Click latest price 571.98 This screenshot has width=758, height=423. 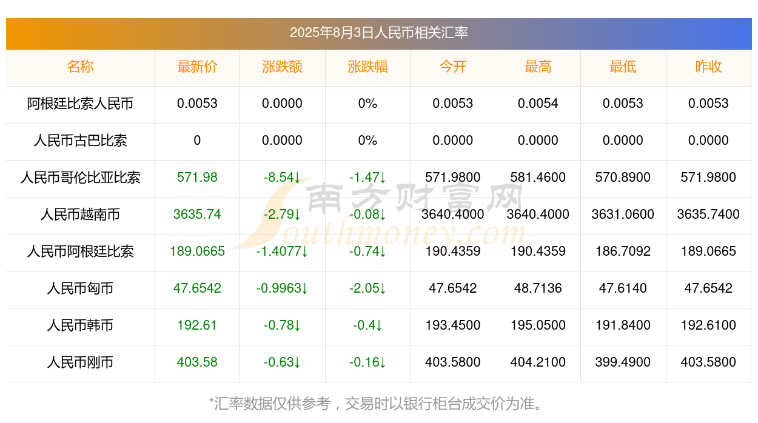click(x=197, y=178)
